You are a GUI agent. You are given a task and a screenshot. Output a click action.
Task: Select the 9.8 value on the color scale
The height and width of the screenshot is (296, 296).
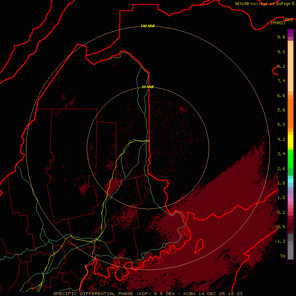point(281,37)
